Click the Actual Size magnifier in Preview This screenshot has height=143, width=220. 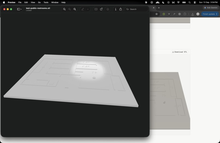point(69,9)
